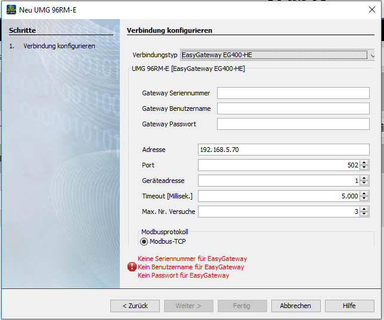384x320 pixels.
Task: Click the Schritte heading
Action: (x=22, y=30)
